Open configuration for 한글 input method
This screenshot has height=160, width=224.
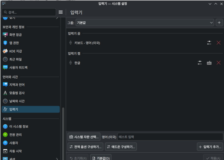(200, 63)
